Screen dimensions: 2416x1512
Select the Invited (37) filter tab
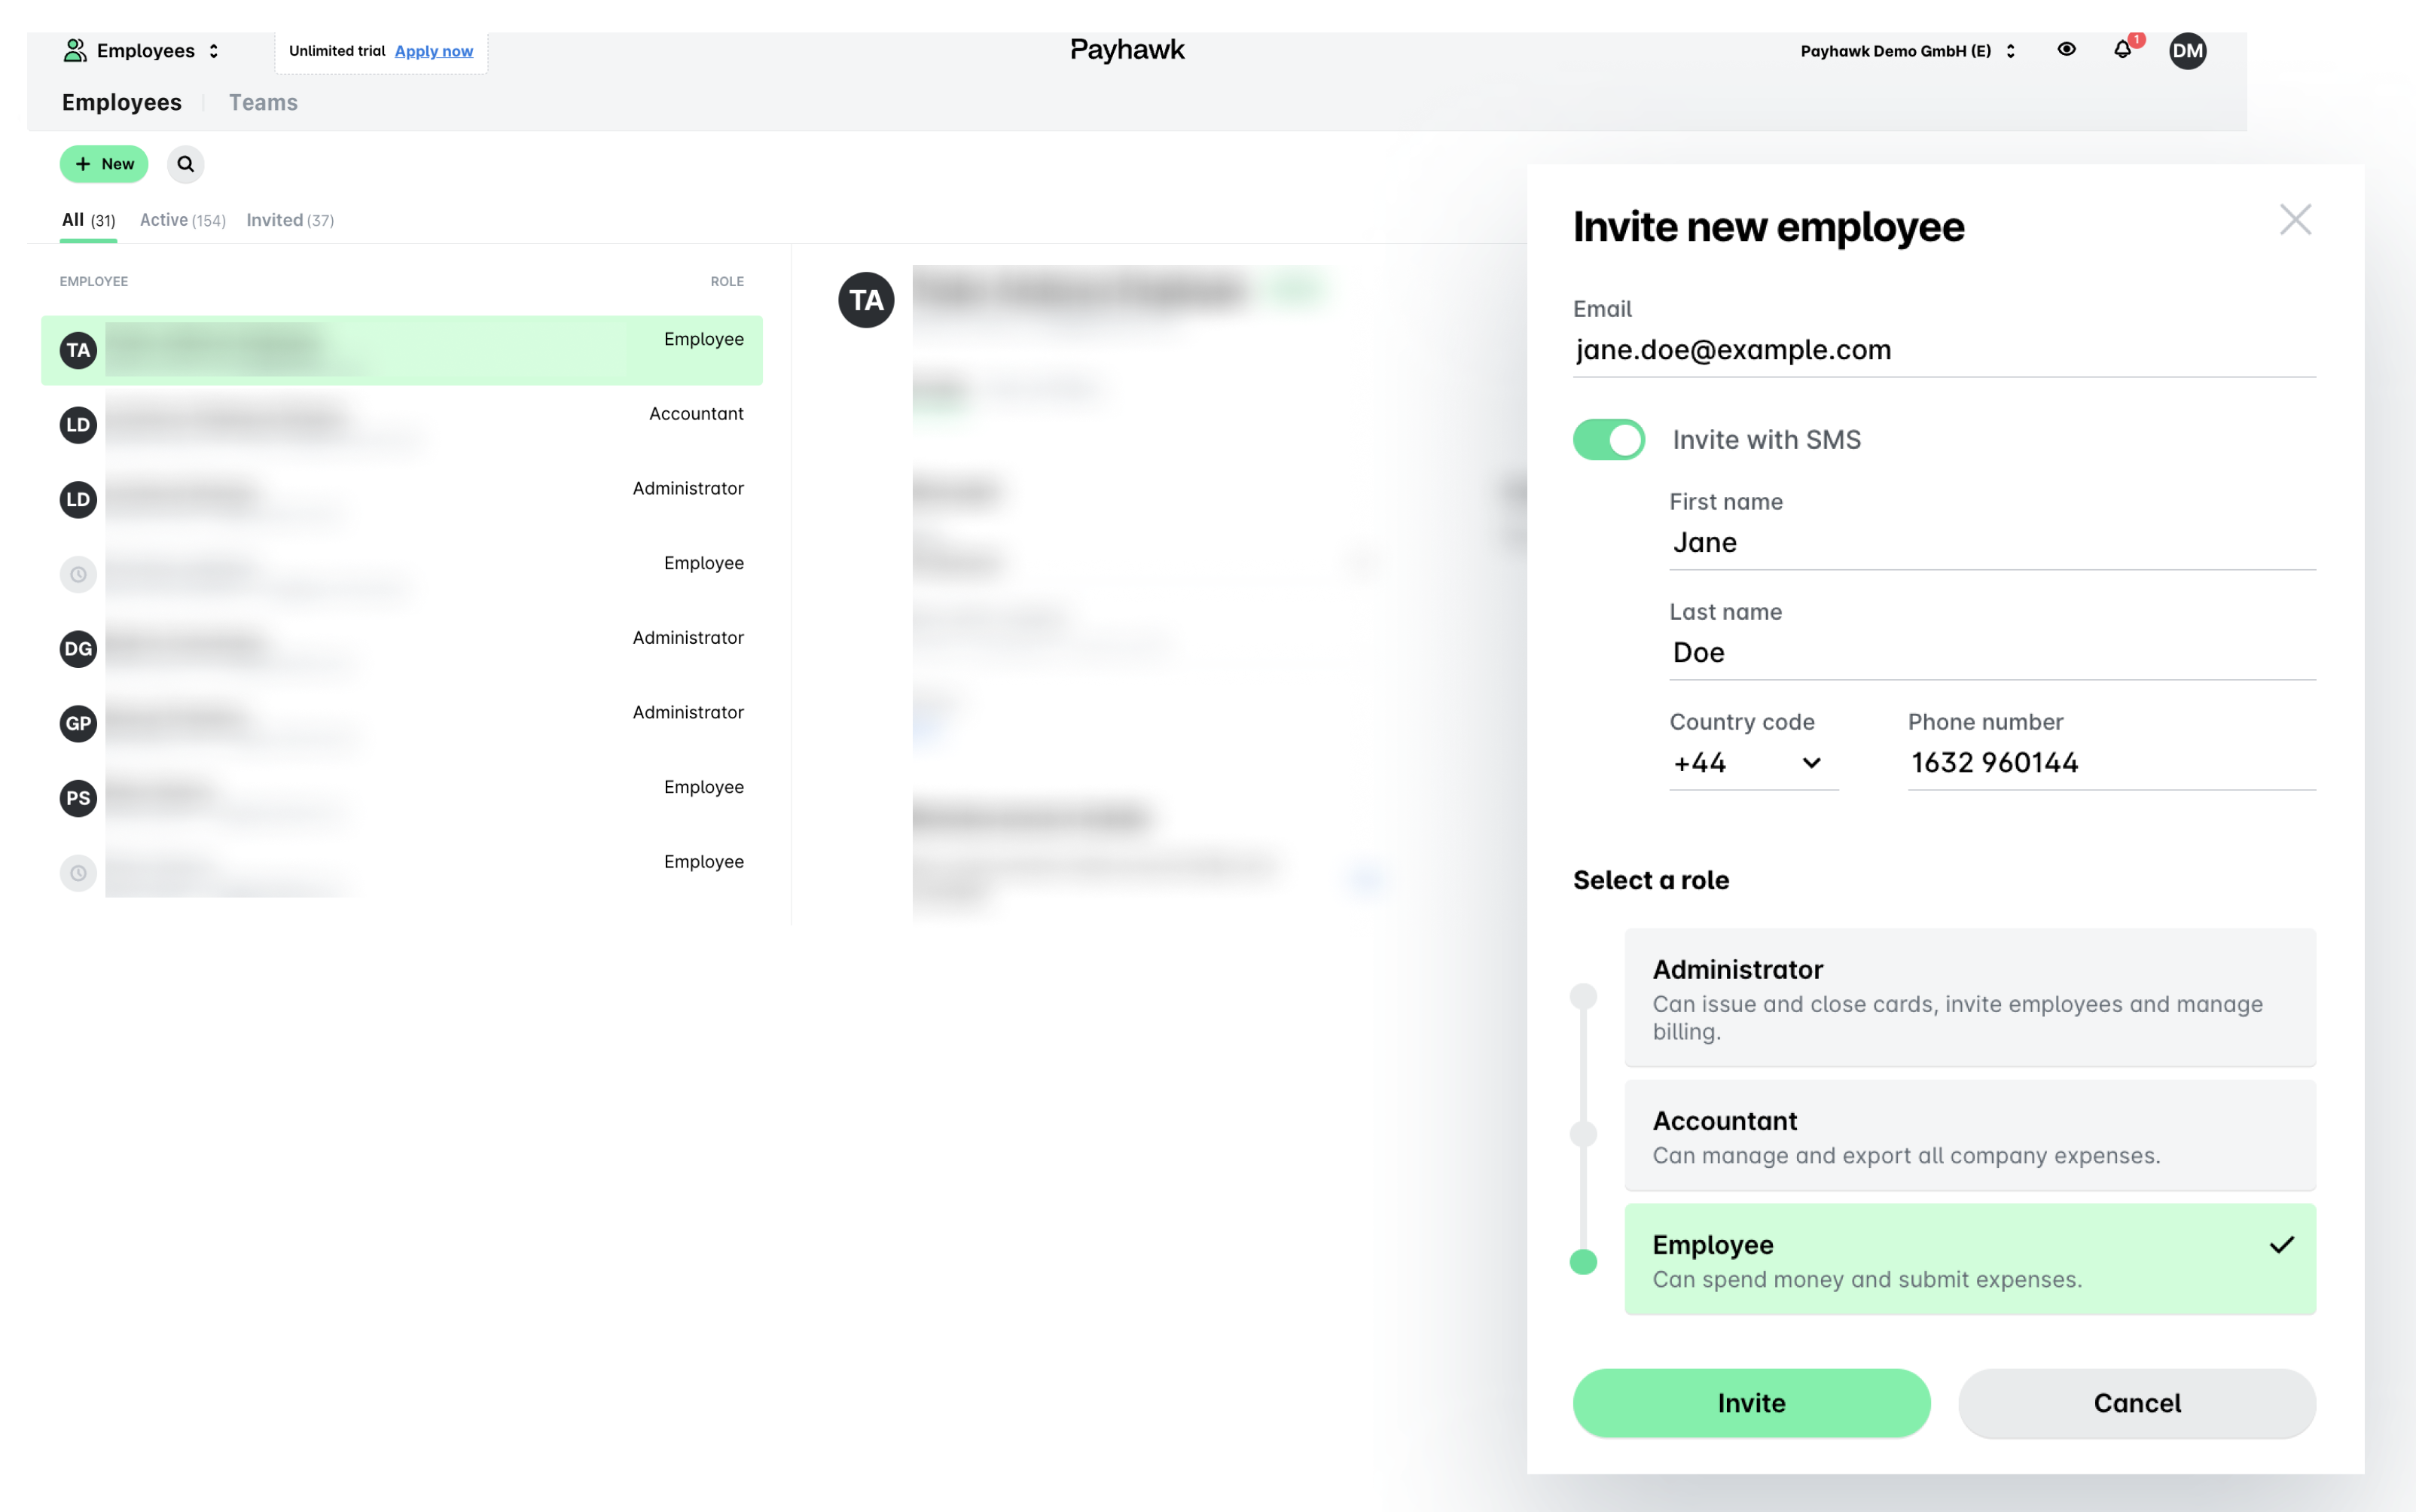[290, 220]
